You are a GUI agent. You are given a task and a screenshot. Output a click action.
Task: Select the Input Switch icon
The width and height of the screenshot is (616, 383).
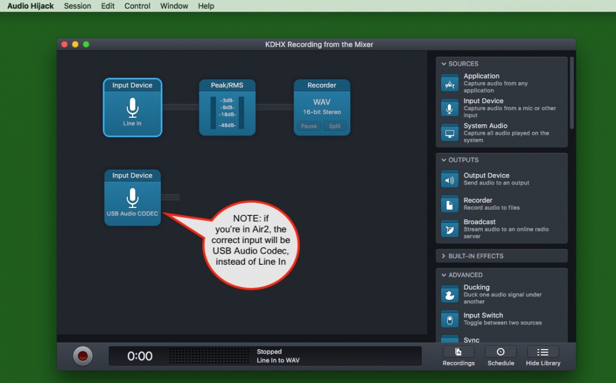tap(450, 319)
